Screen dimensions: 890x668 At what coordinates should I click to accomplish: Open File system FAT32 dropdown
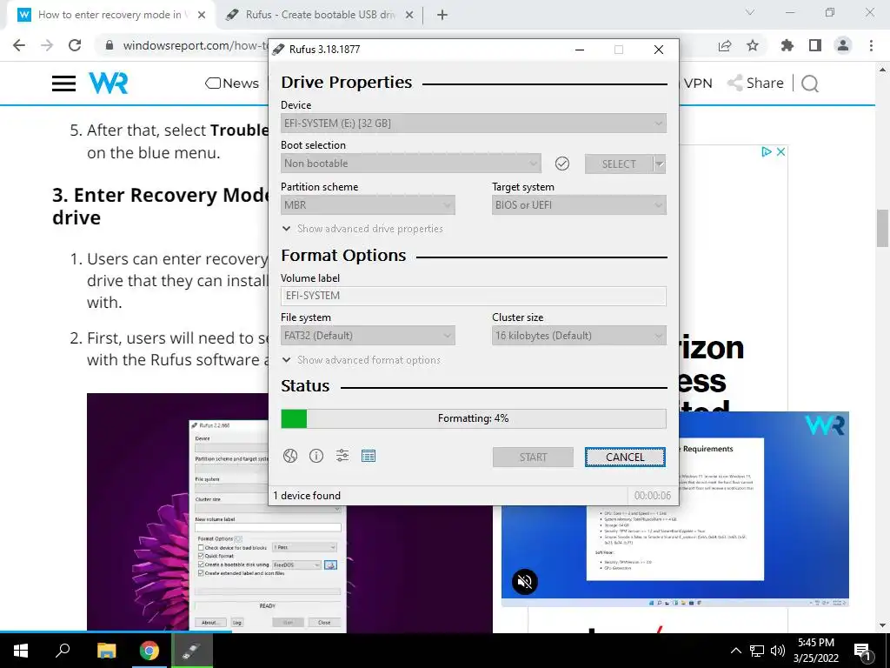(x=368, y=336)
